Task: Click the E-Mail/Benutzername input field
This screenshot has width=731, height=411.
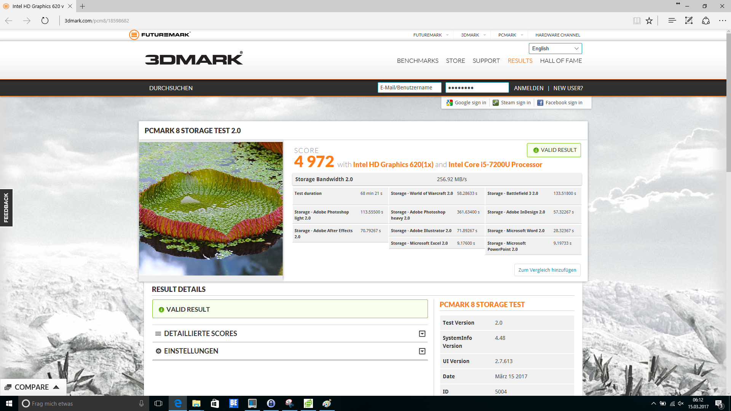Action: pos(409,88)
